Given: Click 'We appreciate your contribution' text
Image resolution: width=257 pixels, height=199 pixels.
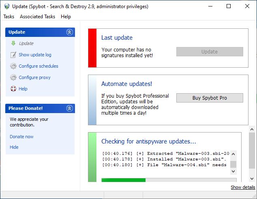Looking at the screenshot, I should click(x=29, y=122).
